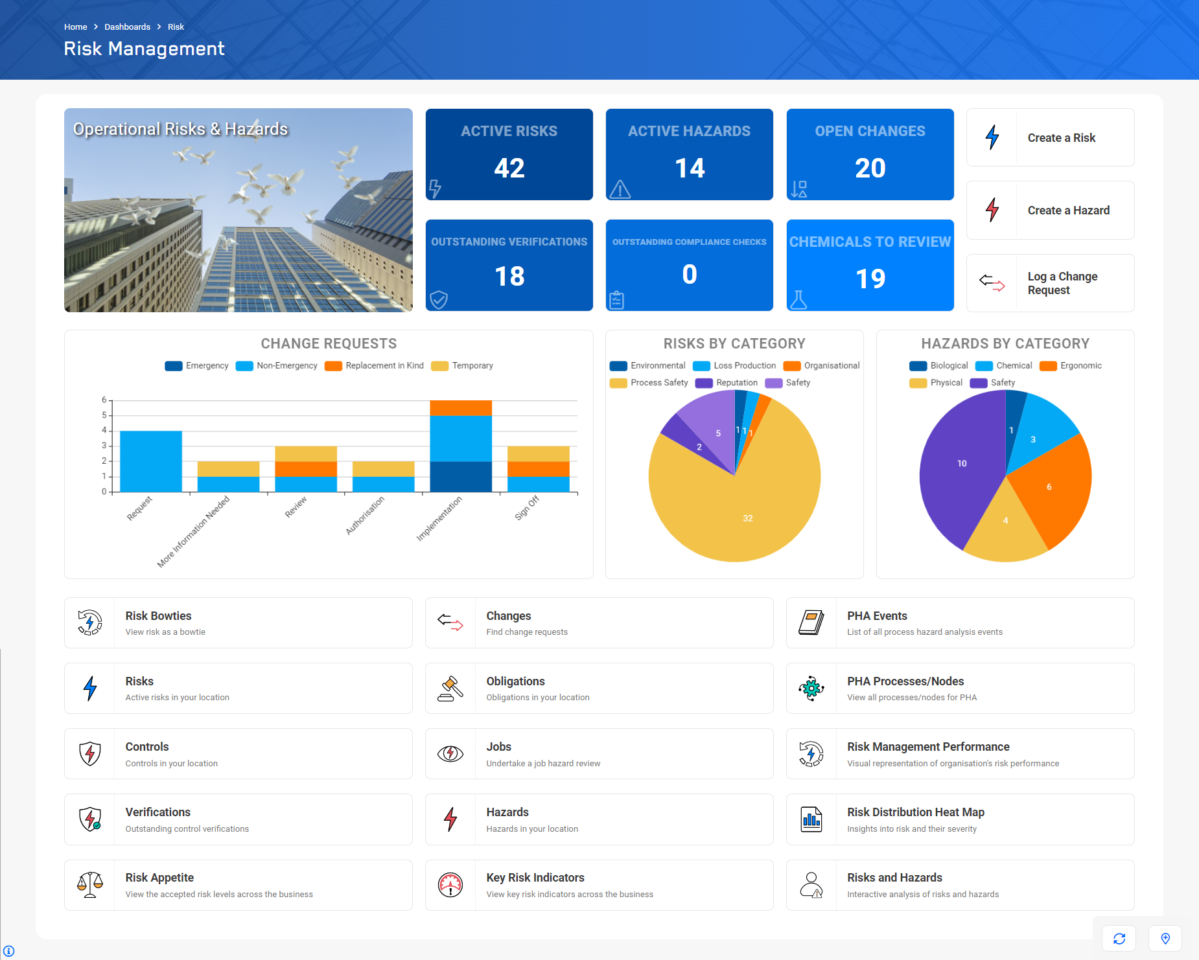The height and width of the screenshot is (960, 1199).
Task: Click the Jobs eye icon
Action: tap(450, 753)
